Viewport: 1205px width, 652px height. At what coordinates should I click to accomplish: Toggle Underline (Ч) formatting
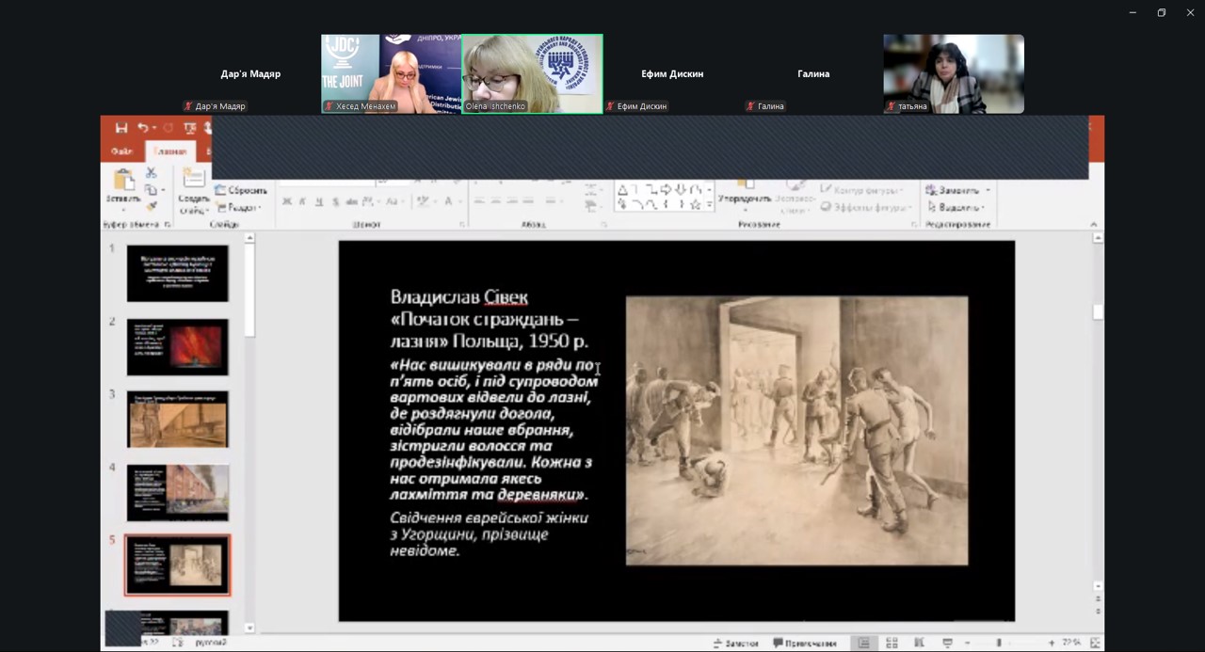pyautogui.click(x=319, y=201)
